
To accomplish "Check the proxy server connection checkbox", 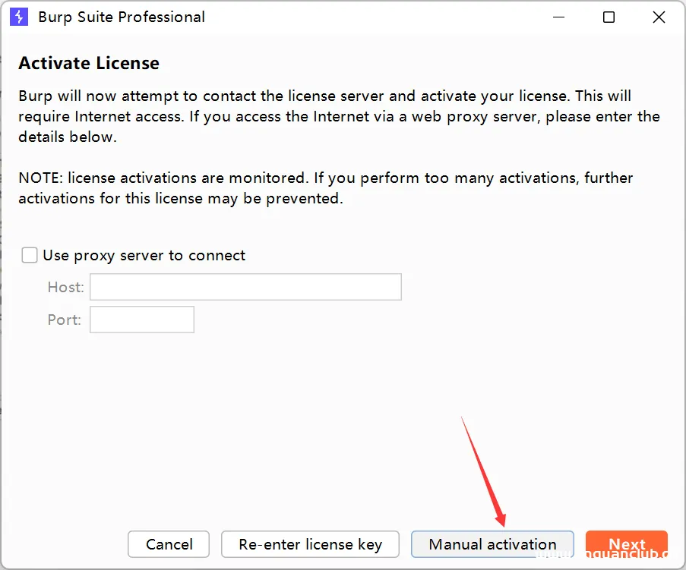I will [x=29, y=255].
